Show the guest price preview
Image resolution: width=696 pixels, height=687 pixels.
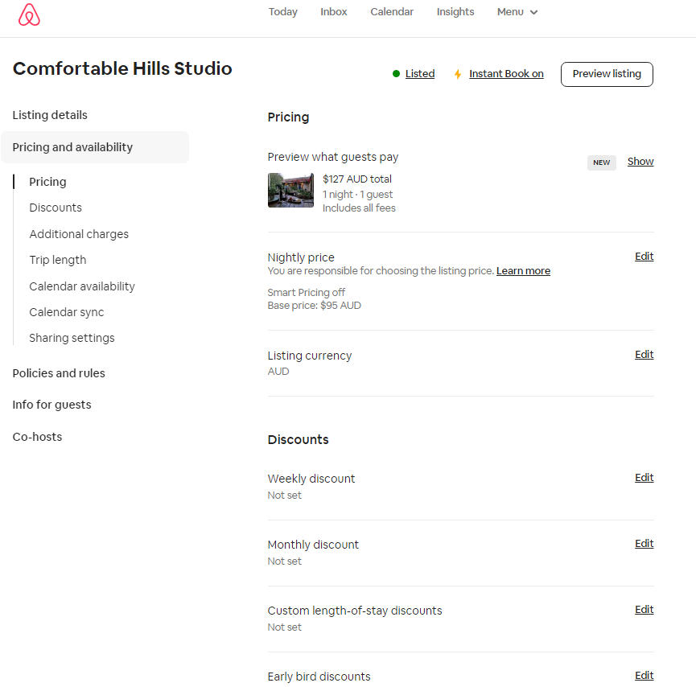[640, 162]
